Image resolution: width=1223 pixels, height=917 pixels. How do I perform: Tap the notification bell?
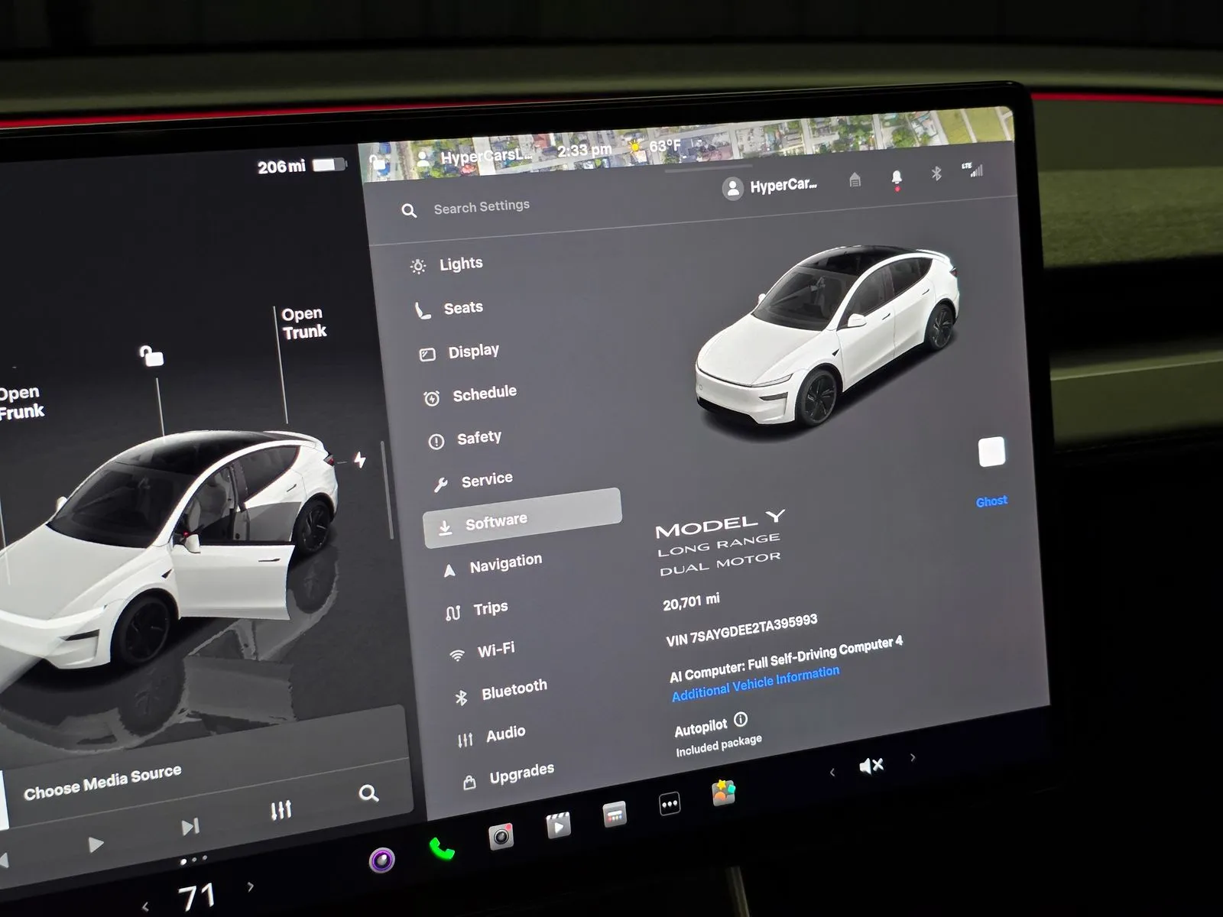click(x=897, y=176)
